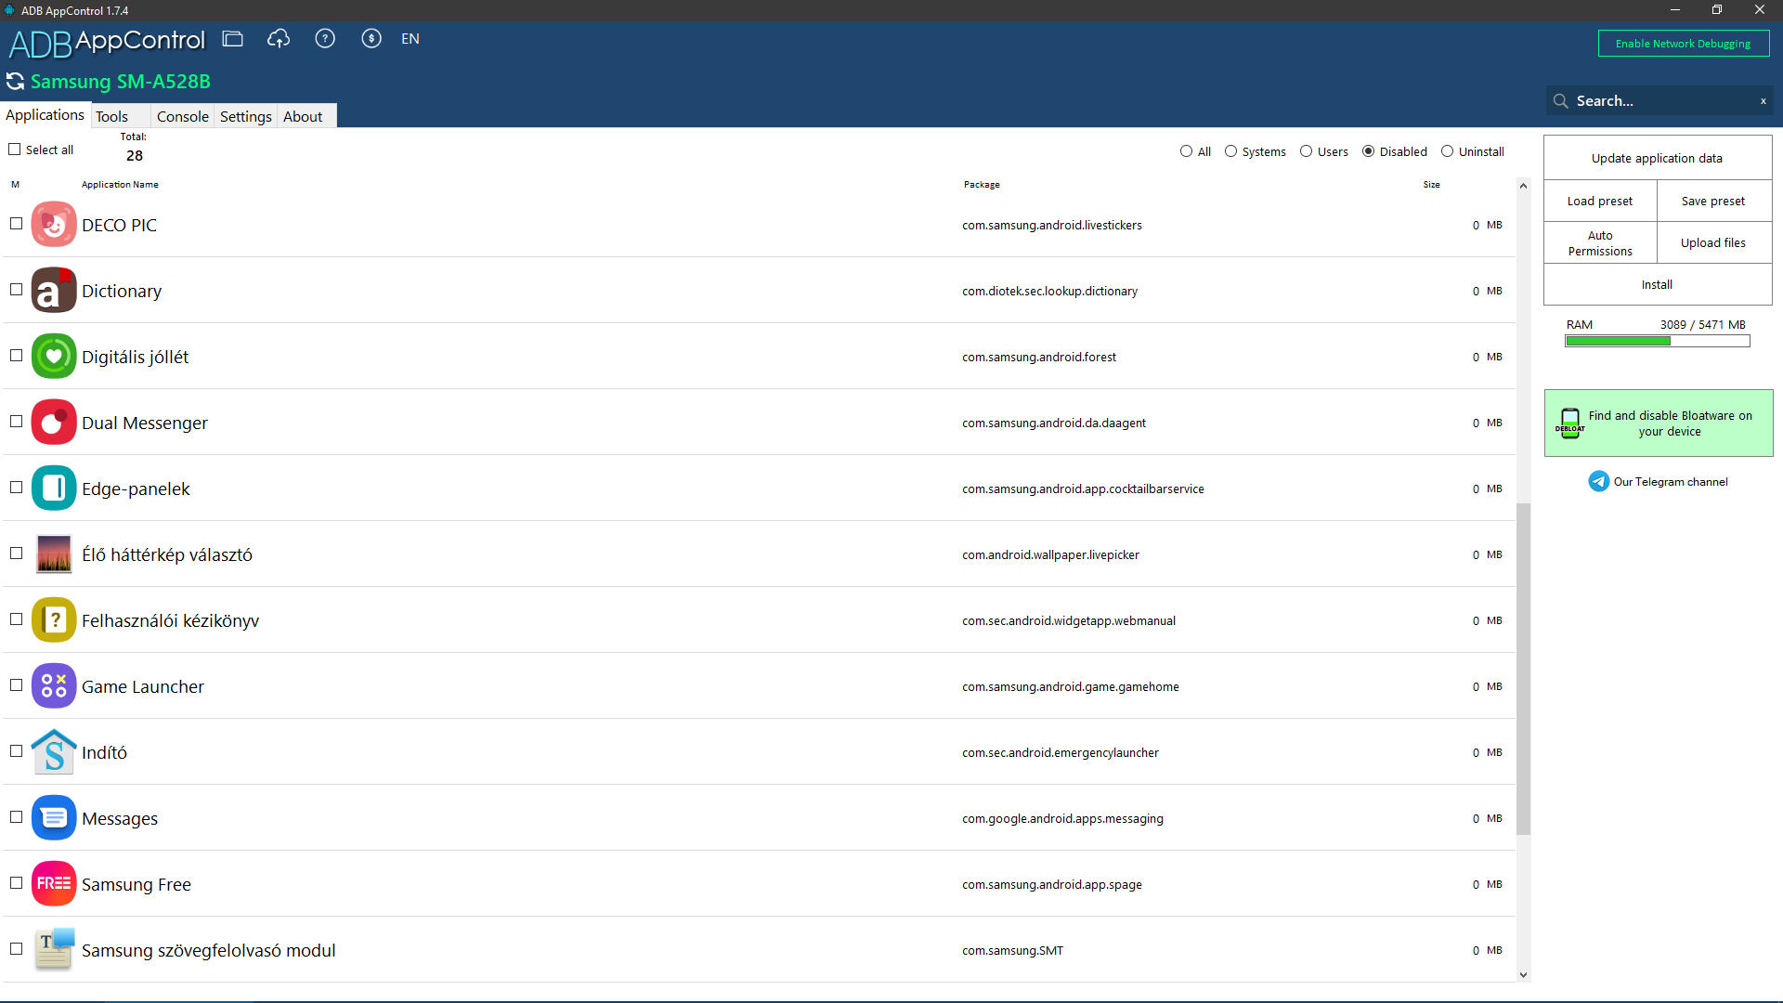Click the Samsung SM-A528B device name
The width and height of the screenshot is (1783, 1003).
coord(121,82)
